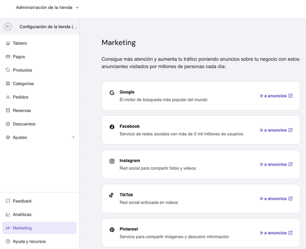The width and height of the screenshot is (306, 249).
Task: Open the Administración de la tienda dropdown
Action: click(x=47, y=7)
